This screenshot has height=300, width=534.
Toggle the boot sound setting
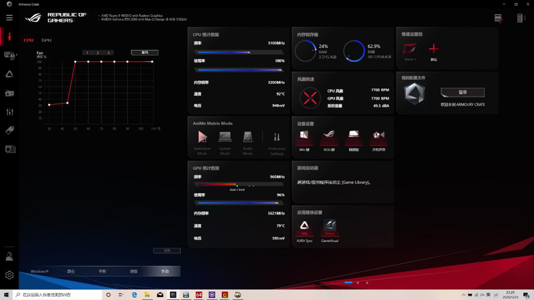(x=378, y=138)
